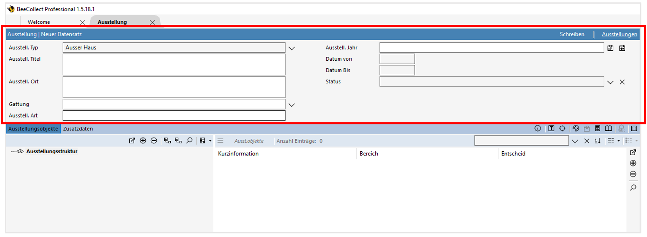Click the minus icon right of the table
The image size is (647, 237).
click(x=633, y=174)
